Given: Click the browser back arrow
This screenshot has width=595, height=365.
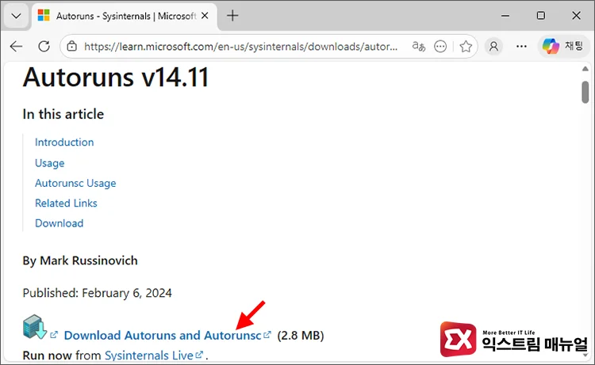Looking at the screenshot, I should click(16, 46).
